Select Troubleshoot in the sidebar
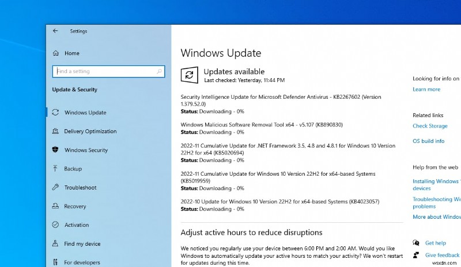Screen dimensions: 461x267 point(80,188)
